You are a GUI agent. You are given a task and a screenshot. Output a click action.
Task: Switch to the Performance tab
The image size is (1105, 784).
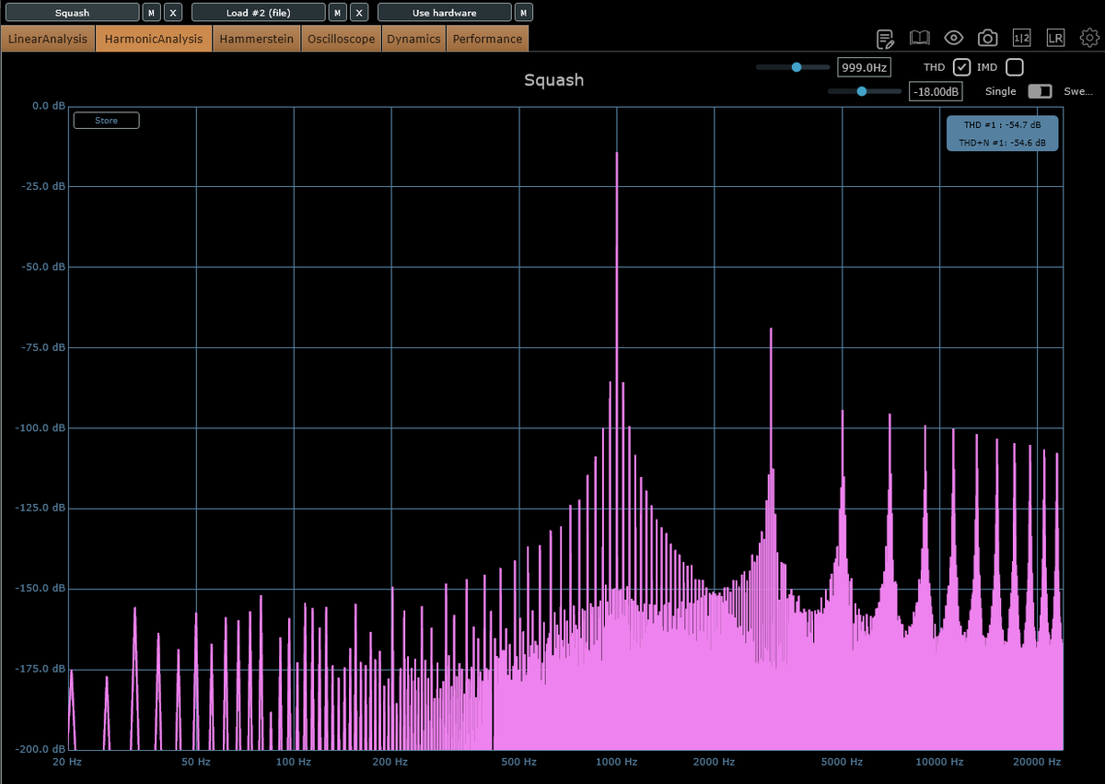click(487, 39)
